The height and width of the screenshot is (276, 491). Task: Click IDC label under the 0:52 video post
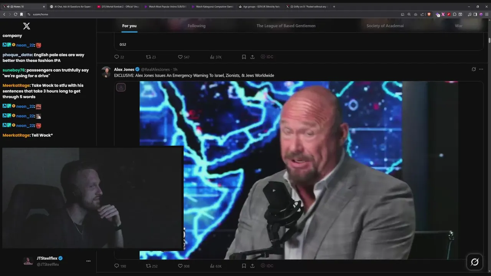267,57
